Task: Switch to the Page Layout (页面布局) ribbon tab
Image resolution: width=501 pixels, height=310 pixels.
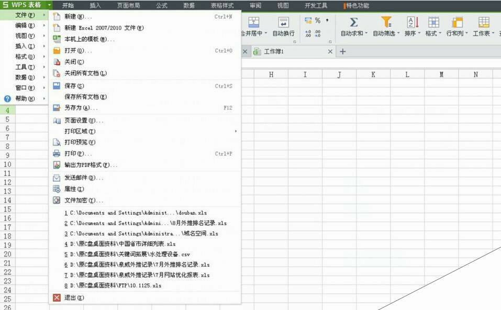Action: coord(128,5)
